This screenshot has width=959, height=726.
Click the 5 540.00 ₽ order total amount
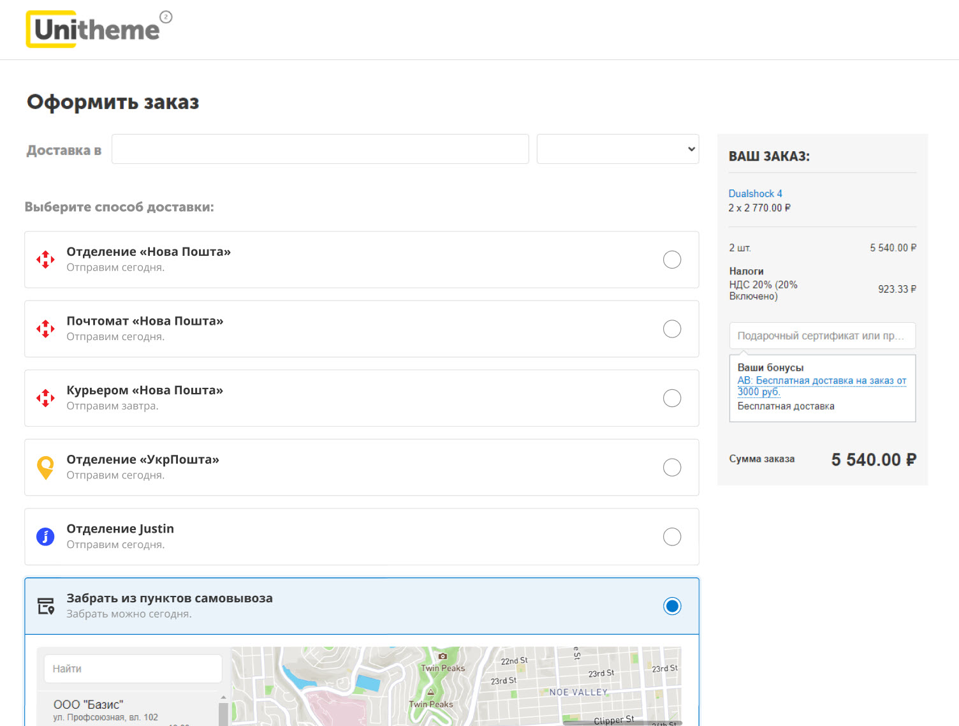pyautogui.click(x=874, y=459)
